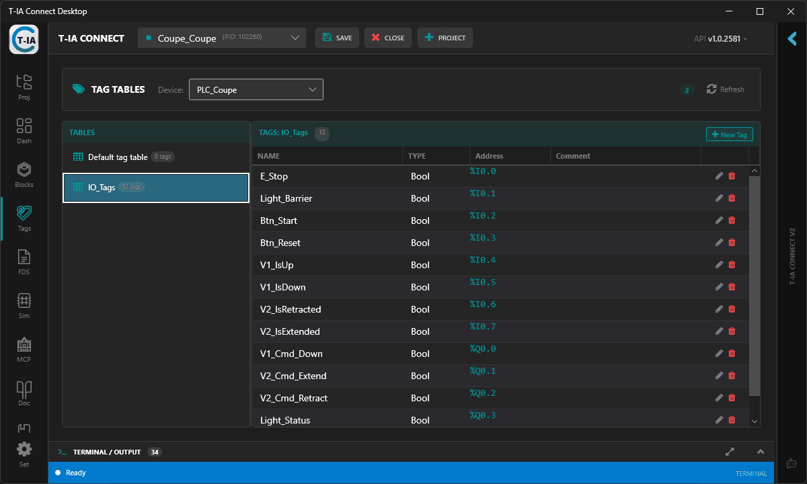This screenshot has width=807, height=484.
Task: Switch to the TERMINAL tab
Action: pos(751,473)
